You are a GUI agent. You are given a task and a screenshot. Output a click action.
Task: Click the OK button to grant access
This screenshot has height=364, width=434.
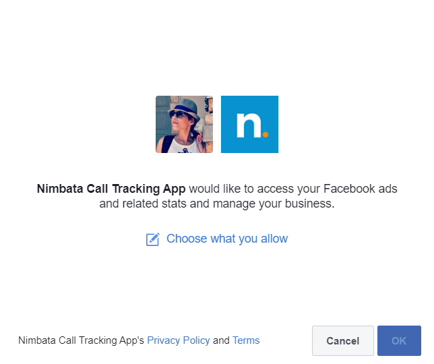coord(399,340)
